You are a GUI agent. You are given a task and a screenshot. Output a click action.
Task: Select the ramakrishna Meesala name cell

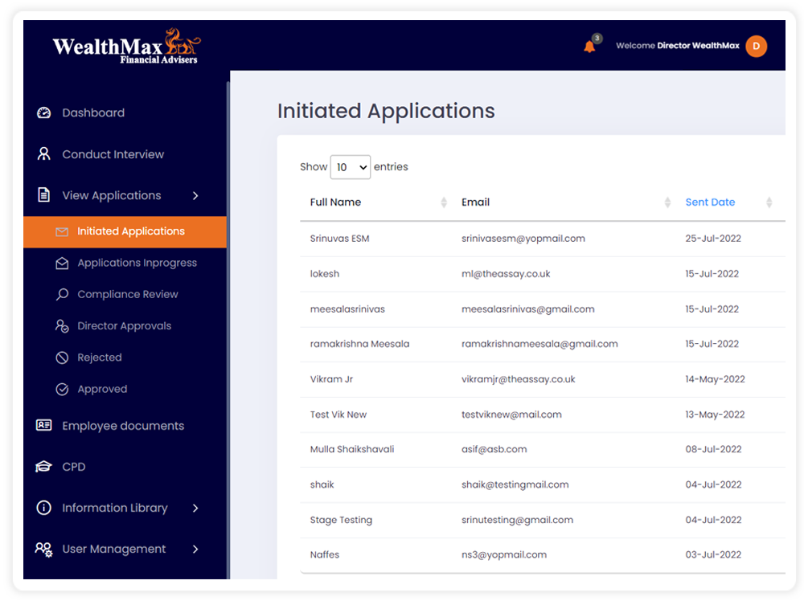(359, 344)
